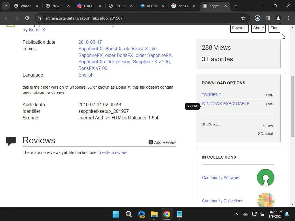
Task: Expand SHOW ALL download files
Action: point(211,124)
